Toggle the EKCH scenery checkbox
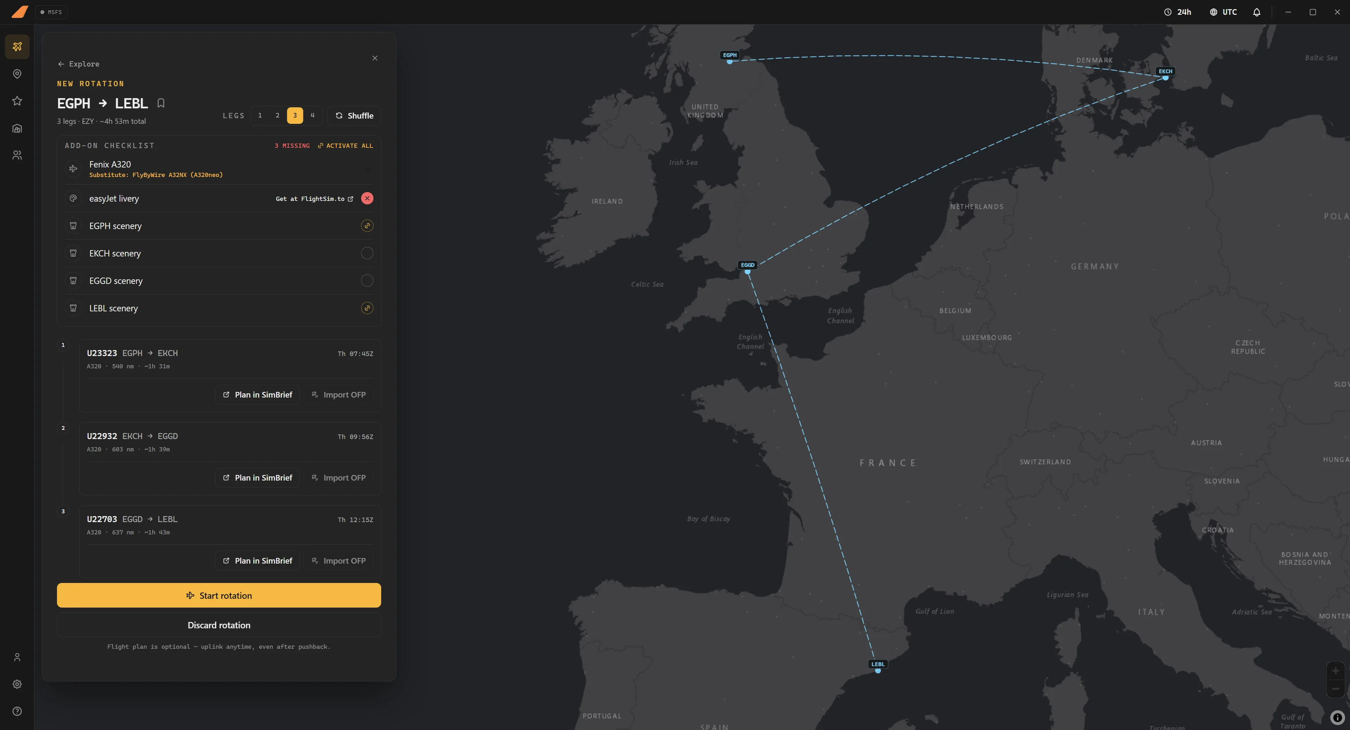This screenshot has height=730, width=1350. [x=367, y=253]
